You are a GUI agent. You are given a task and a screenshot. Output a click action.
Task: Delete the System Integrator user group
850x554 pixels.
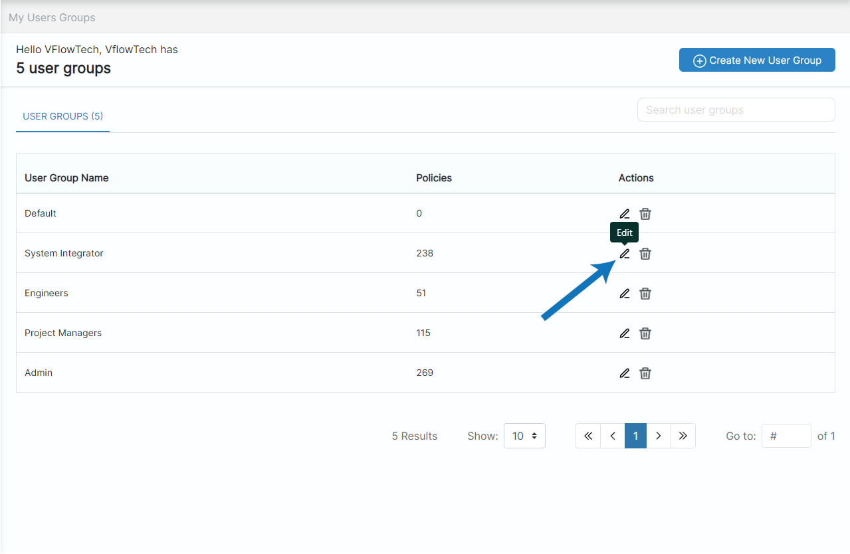coord(645,253)
